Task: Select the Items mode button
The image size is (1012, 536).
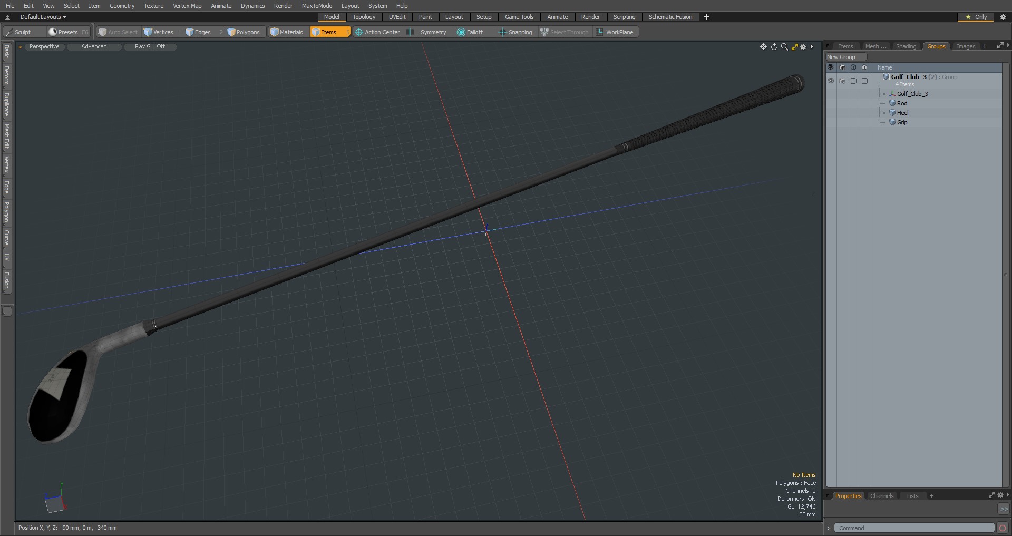Action: [330, 32]
